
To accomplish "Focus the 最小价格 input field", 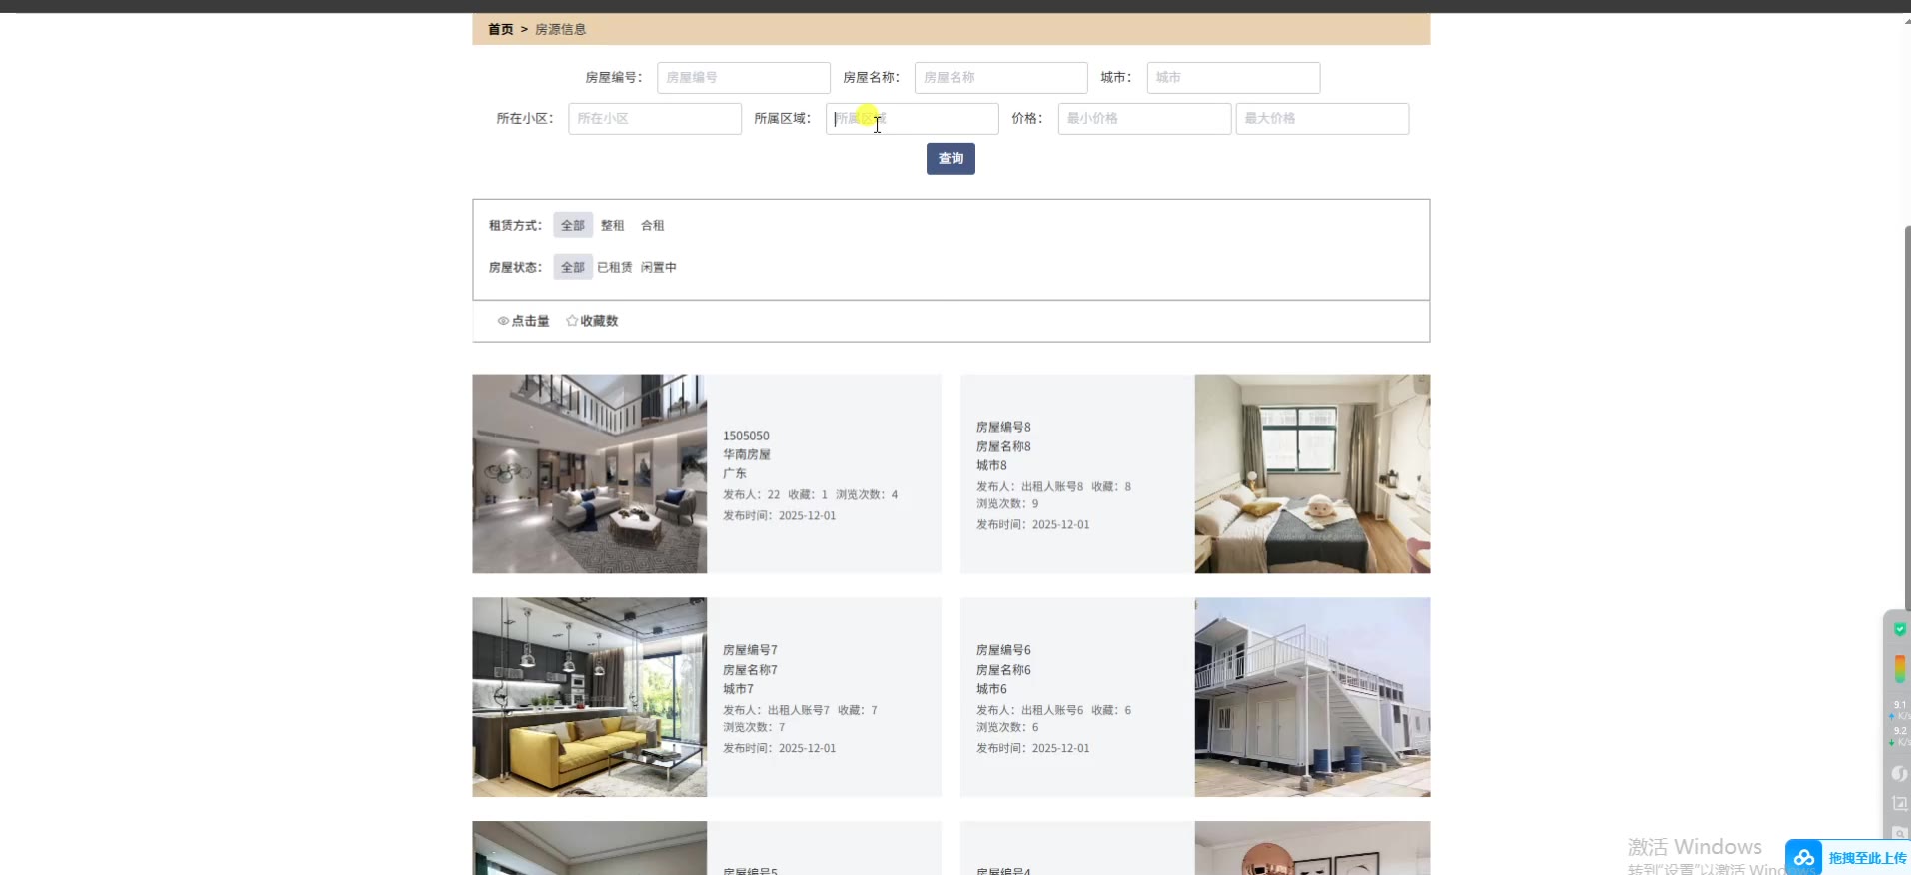I will pyautogui.click(x=1145, y=119).
